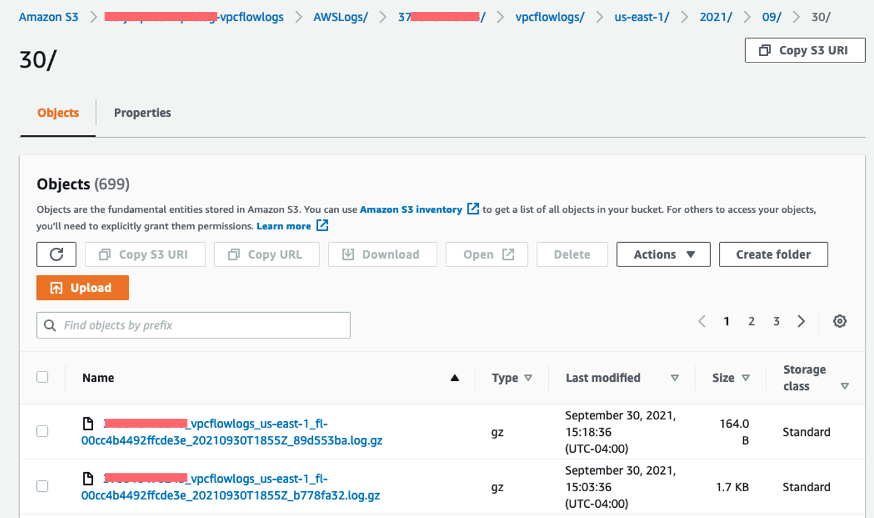The height and width of the screenshot is (518, 874).
Task: Open the Actions dropdown
Action: click(663, 254)
